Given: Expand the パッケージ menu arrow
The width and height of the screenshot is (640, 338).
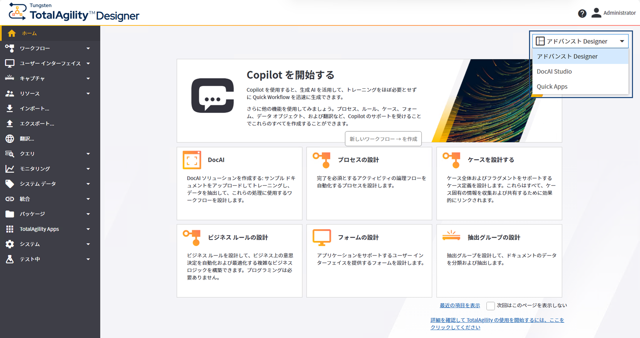Looking at the screenshot, I should point(88,214).
